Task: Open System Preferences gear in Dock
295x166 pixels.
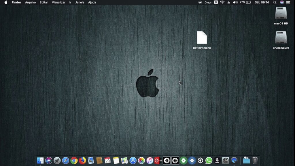Action: [226, 161]
